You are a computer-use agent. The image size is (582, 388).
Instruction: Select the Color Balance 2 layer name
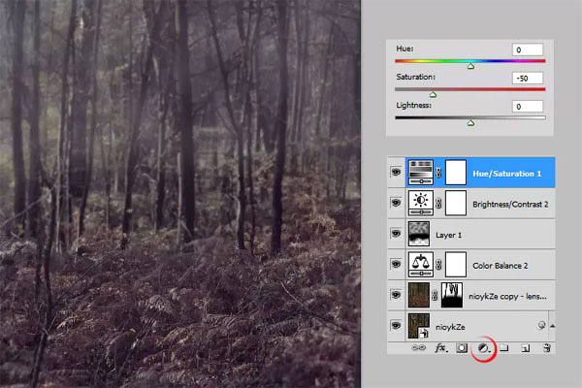tap(500, 266)
